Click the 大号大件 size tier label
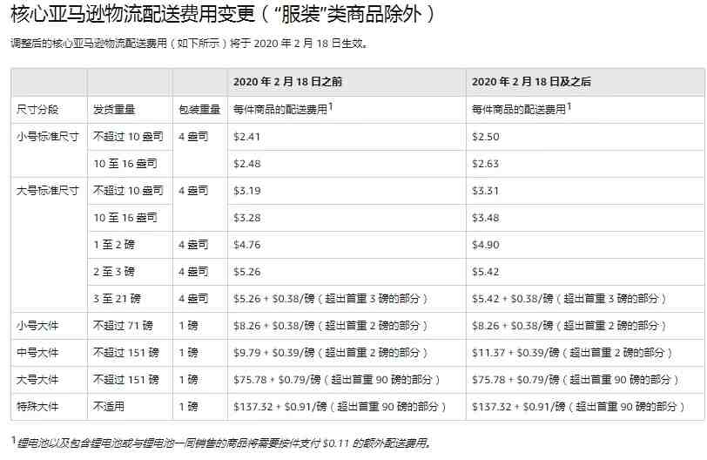The height and width of the screenshot is (460, 707). [37, 380]
